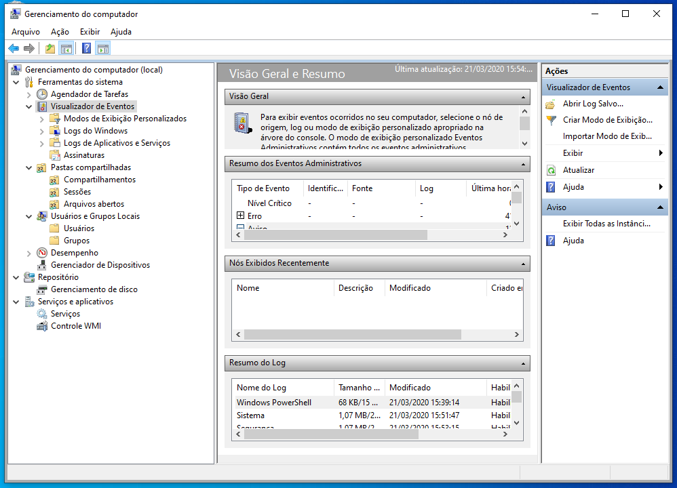Expand the Agendador de Tarefas node
This screenshot has width=677, height=488.
coord(29,94)
